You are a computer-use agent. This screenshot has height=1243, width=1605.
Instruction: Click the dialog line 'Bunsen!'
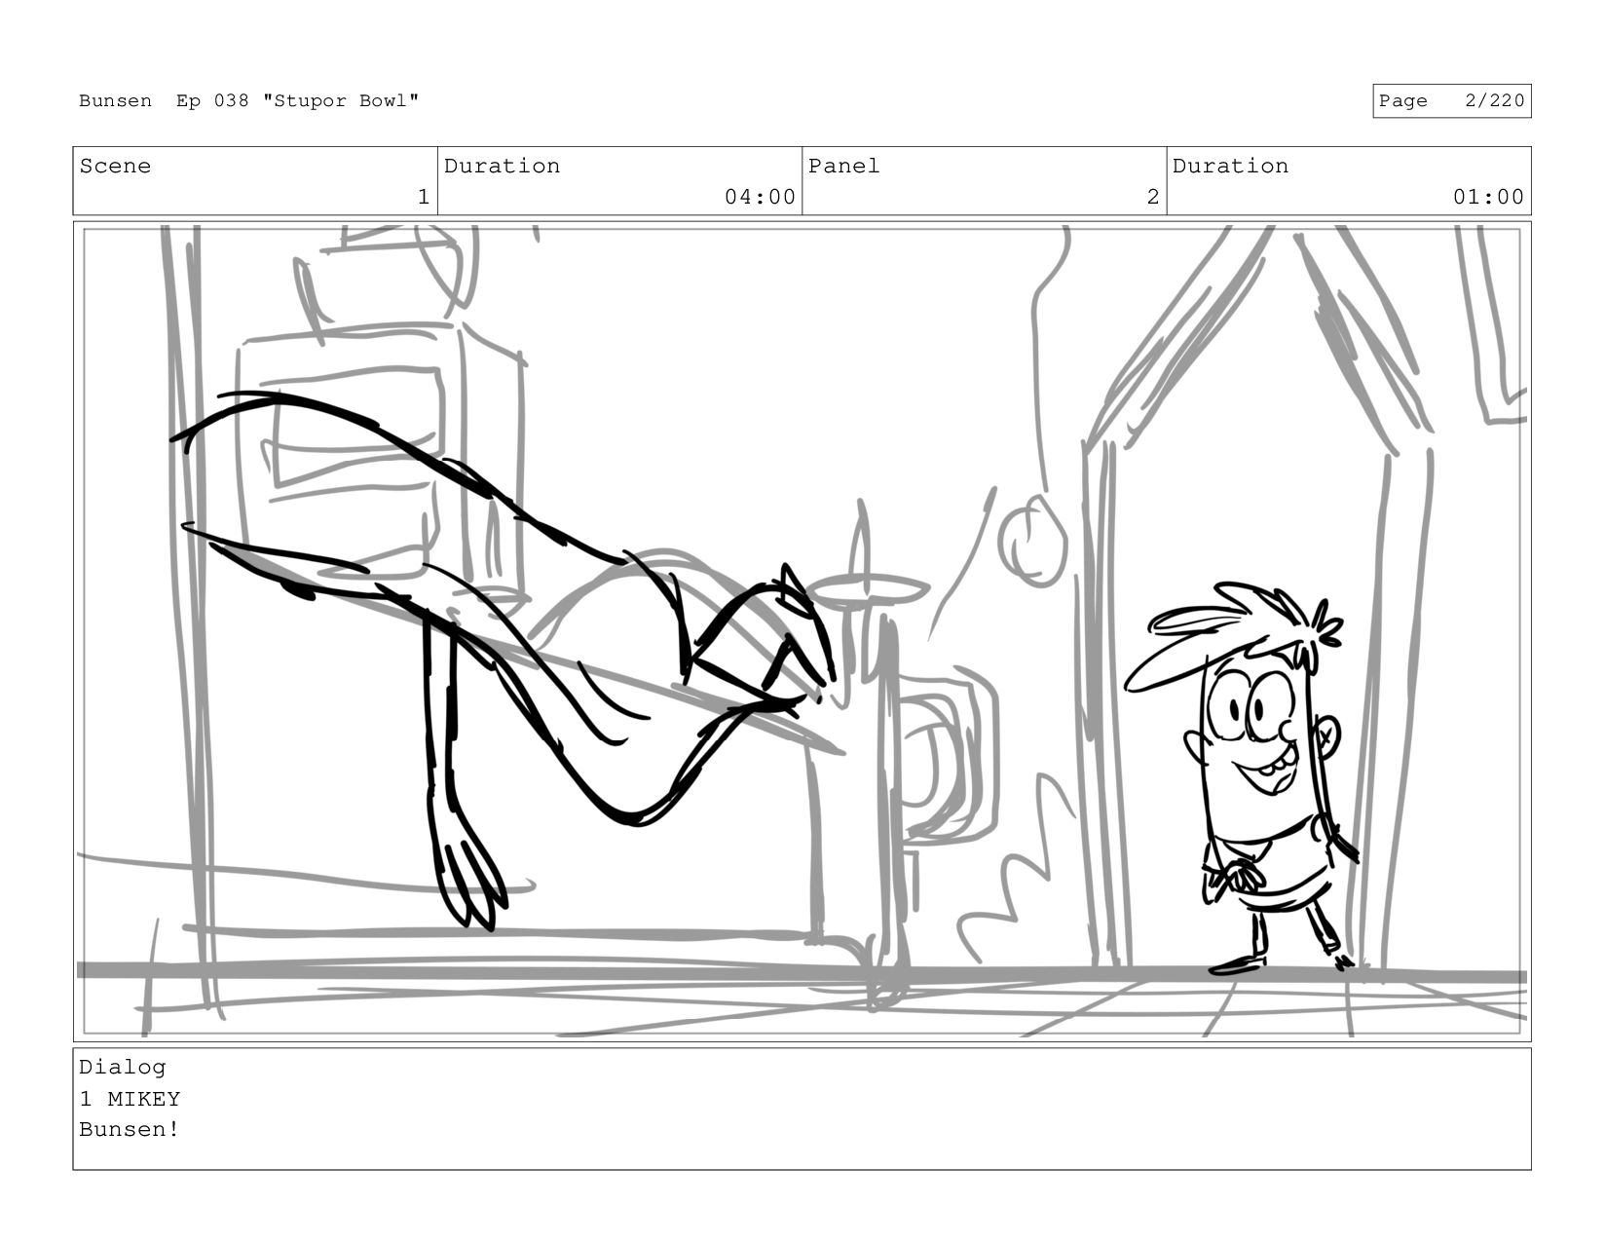tap(130, 1130)
